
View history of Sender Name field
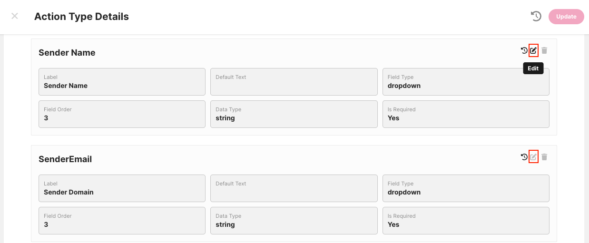click(524, 50)
